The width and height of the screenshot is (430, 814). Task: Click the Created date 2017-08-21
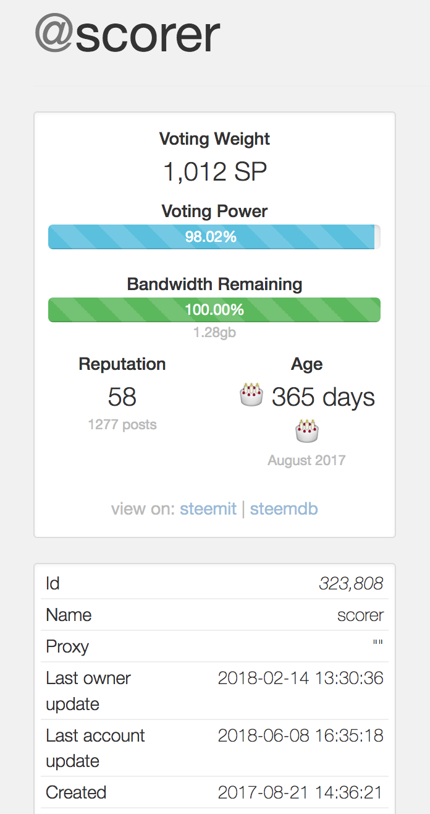(x=300, y=792)
